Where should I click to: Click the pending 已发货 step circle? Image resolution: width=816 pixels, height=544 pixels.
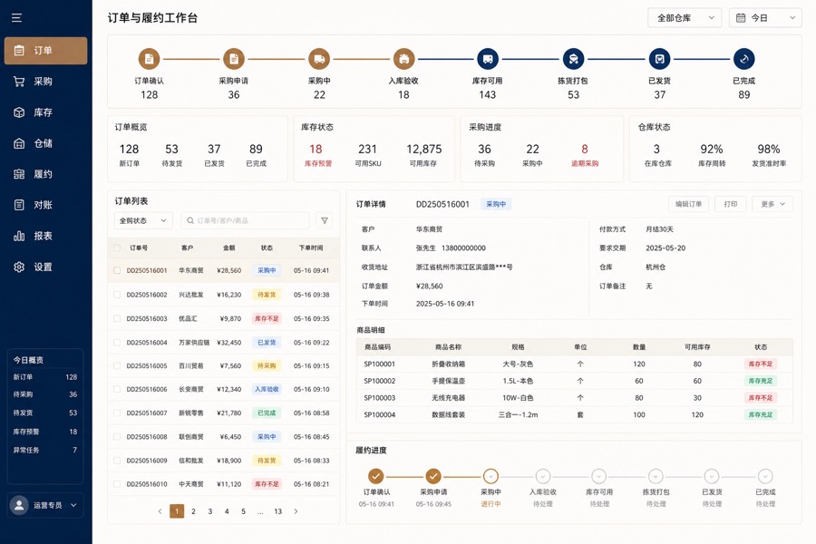tap(712, 476)
